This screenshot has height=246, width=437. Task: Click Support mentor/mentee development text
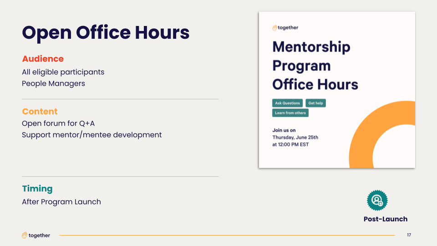92,135
